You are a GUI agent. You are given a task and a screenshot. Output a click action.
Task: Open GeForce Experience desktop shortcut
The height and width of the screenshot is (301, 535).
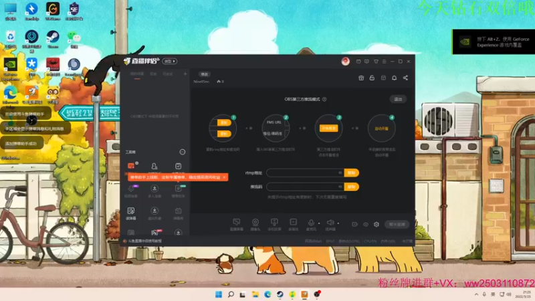coord(11,68)
